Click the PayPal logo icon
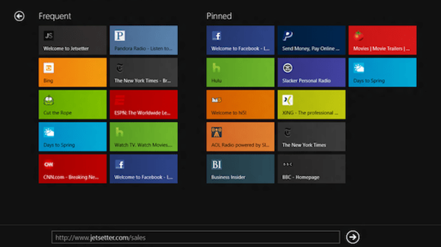This screenshot has height=247, width=441. click(x=287, y=36)
